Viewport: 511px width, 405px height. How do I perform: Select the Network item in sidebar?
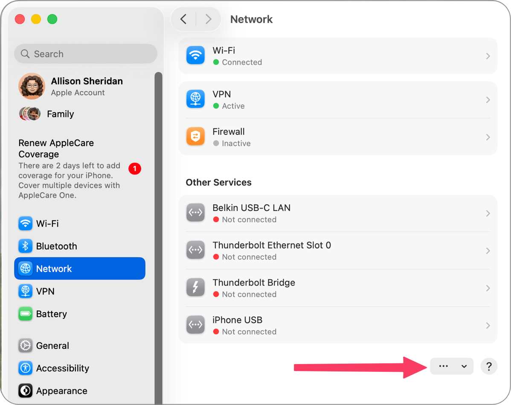coord(80,269)
